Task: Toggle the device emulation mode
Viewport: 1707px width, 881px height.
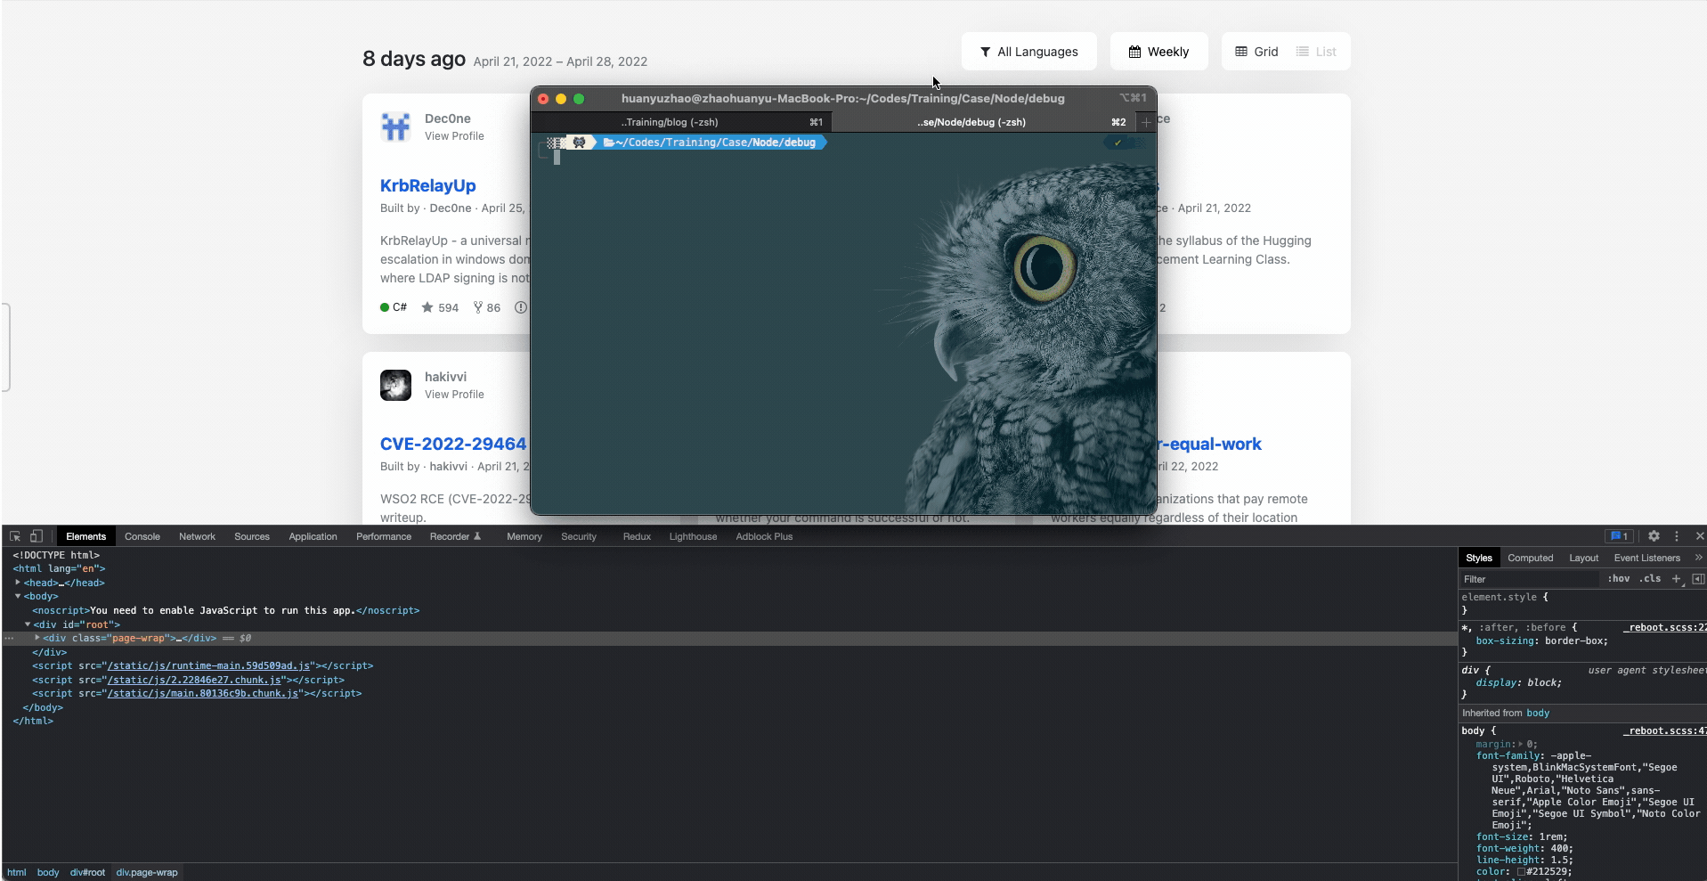Action: (35, 535)
